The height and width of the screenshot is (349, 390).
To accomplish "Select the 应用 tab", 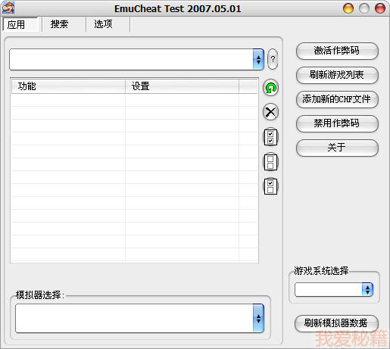I will click(16, 25).
